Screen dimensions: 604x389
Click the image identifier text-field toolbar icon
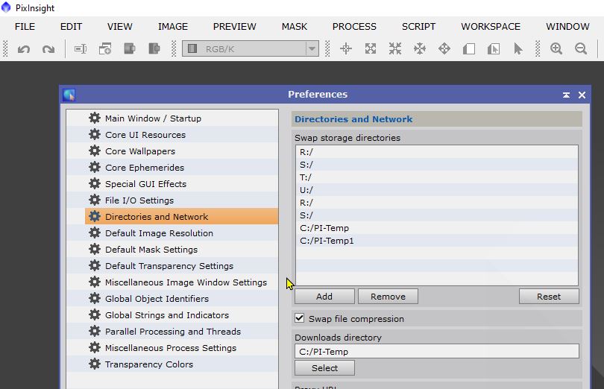81,49
